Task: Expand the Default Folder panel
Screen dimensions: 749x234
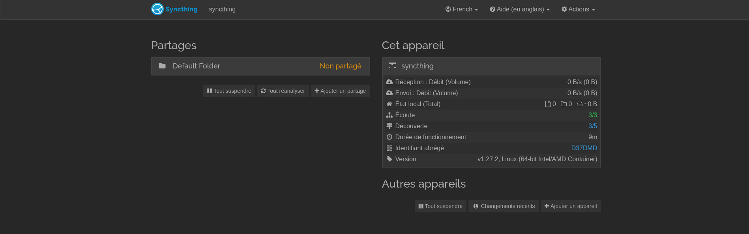Action: point(260,66)
